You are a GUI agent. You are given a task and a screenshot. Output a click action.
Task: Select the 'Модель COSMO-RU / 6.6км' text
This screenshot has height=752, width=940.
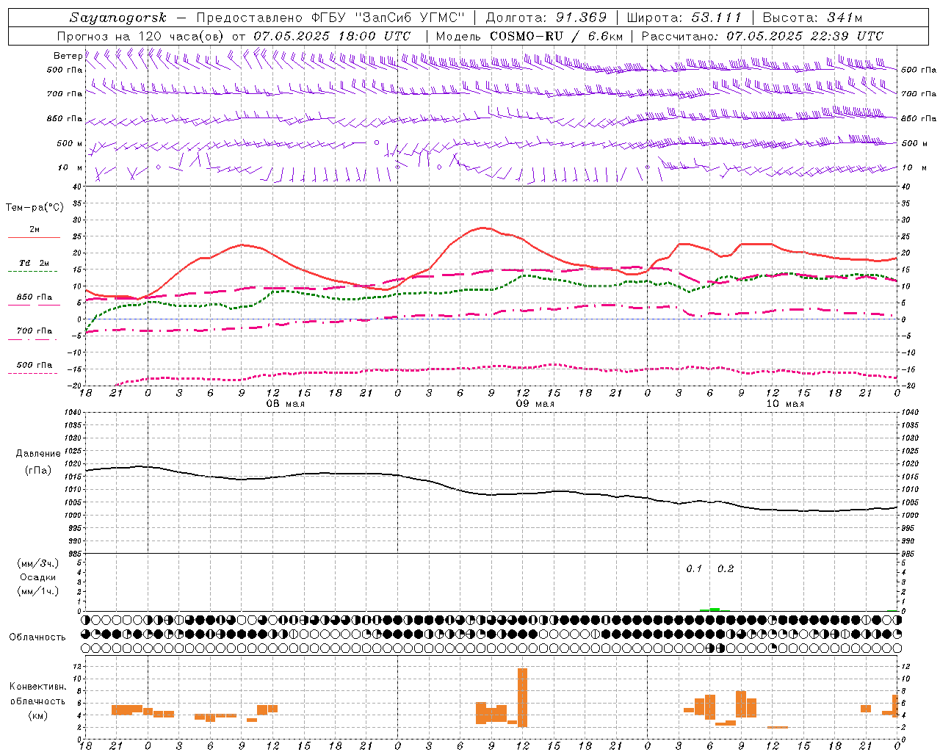click(x=529, y=36)
